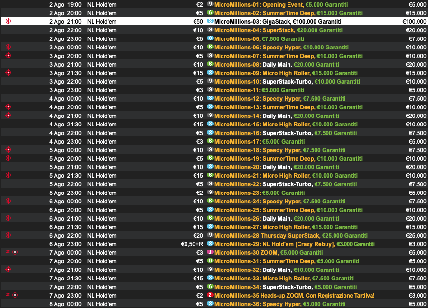This screenshot has width=428, height=308.
Task: Click the 9-seat badge of MicroMillions-01 Opening Event
Action: coord(210,4)
